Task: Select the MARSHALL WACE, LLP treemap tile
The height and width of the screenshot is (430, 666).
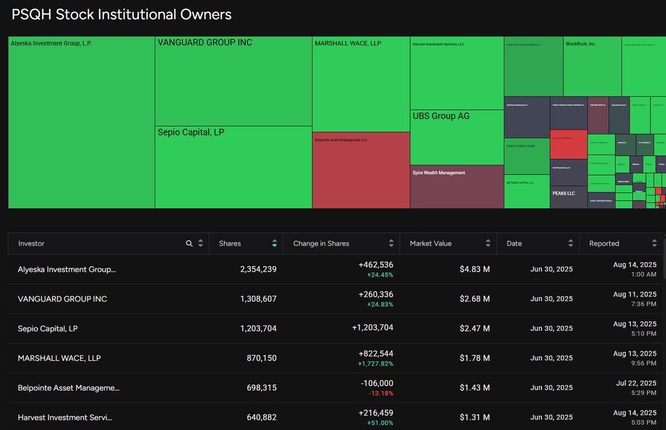Action: pos(361,84)
